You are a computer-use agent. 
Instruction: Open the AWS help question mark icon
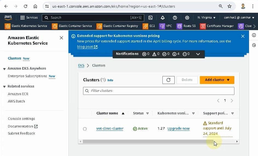click(175, 18)
